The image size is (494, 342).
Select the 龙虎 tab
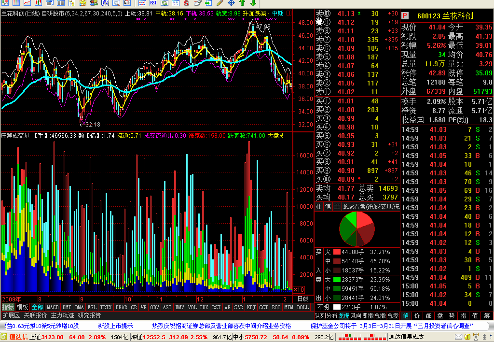coord(343,315)
